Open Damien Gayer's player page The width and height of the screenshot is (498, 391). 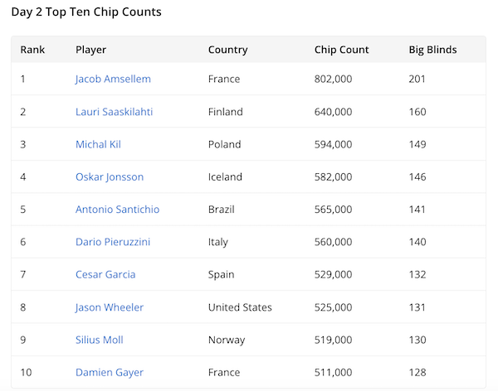click(109, 373)
